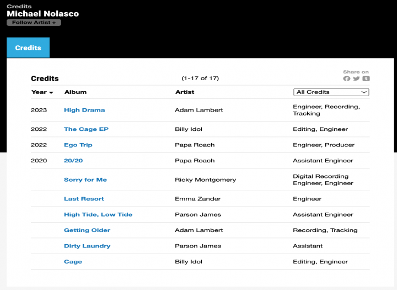The height and width of the screenshot is (290, 397).
Task: Select the (1-17 of 17) count text
Action: (x=200, y=78)
